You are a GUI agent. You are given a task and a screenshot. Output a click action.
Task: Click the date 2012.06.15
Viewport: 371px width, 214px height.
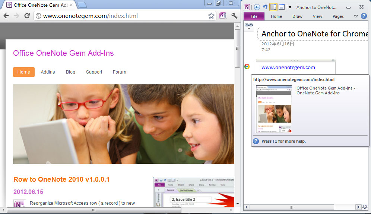click(x=28, y=192)
